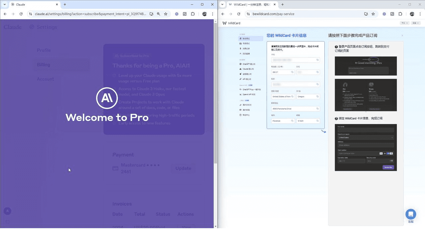Copy the 97439 zip code
425x239 pixels.
tap(317, 121)
